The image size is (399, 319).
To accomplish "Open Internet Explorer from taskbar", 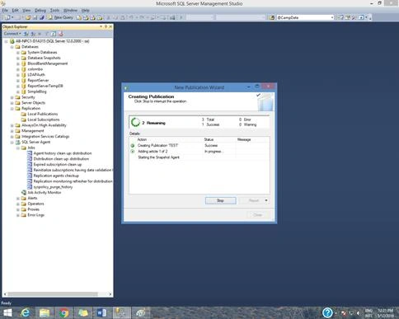I will [x=26, y=313].
